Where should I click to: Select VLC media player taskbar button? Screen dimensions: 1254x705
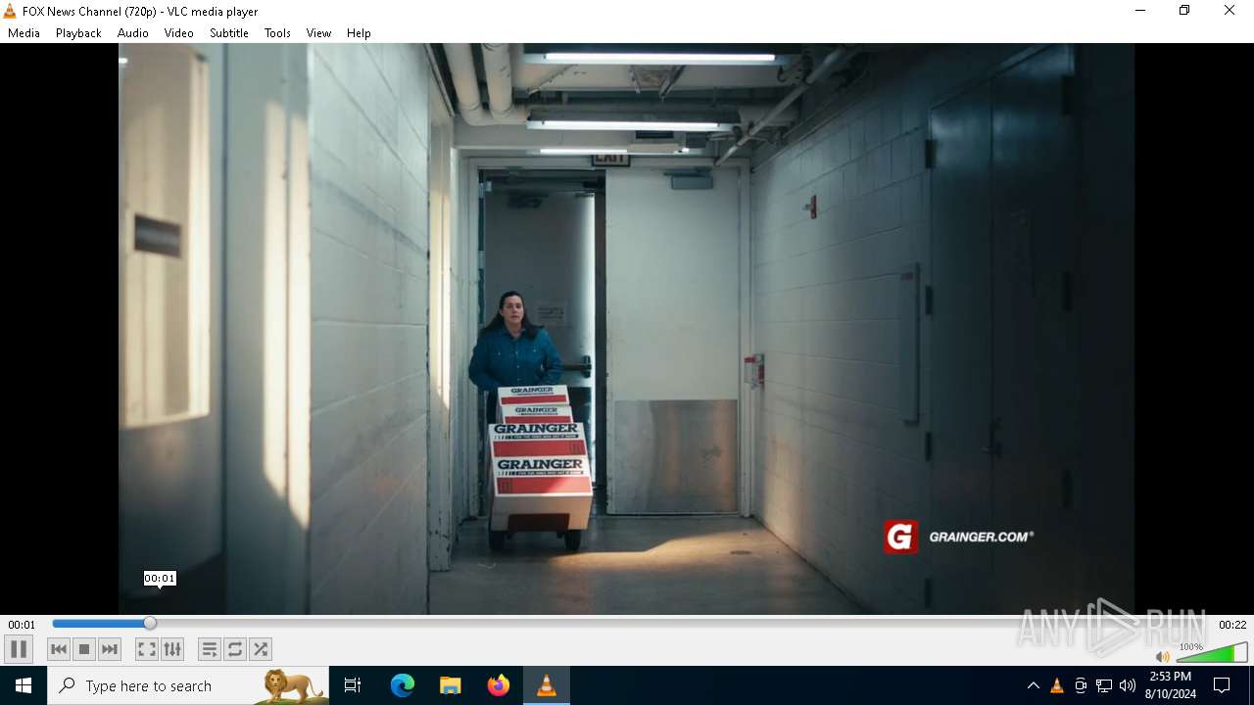click(547, 685)
